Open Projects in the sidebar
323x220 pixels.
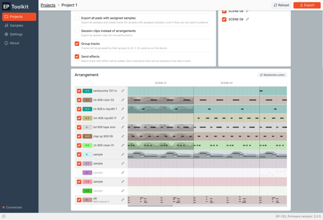(x=19, y=17)
